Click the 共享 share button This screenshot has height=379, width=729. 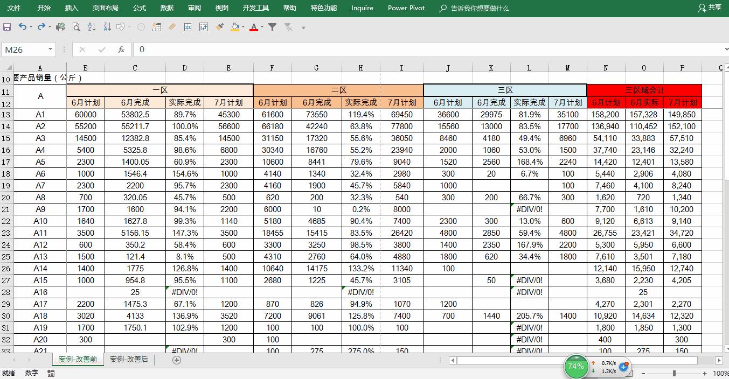point(710,8)
